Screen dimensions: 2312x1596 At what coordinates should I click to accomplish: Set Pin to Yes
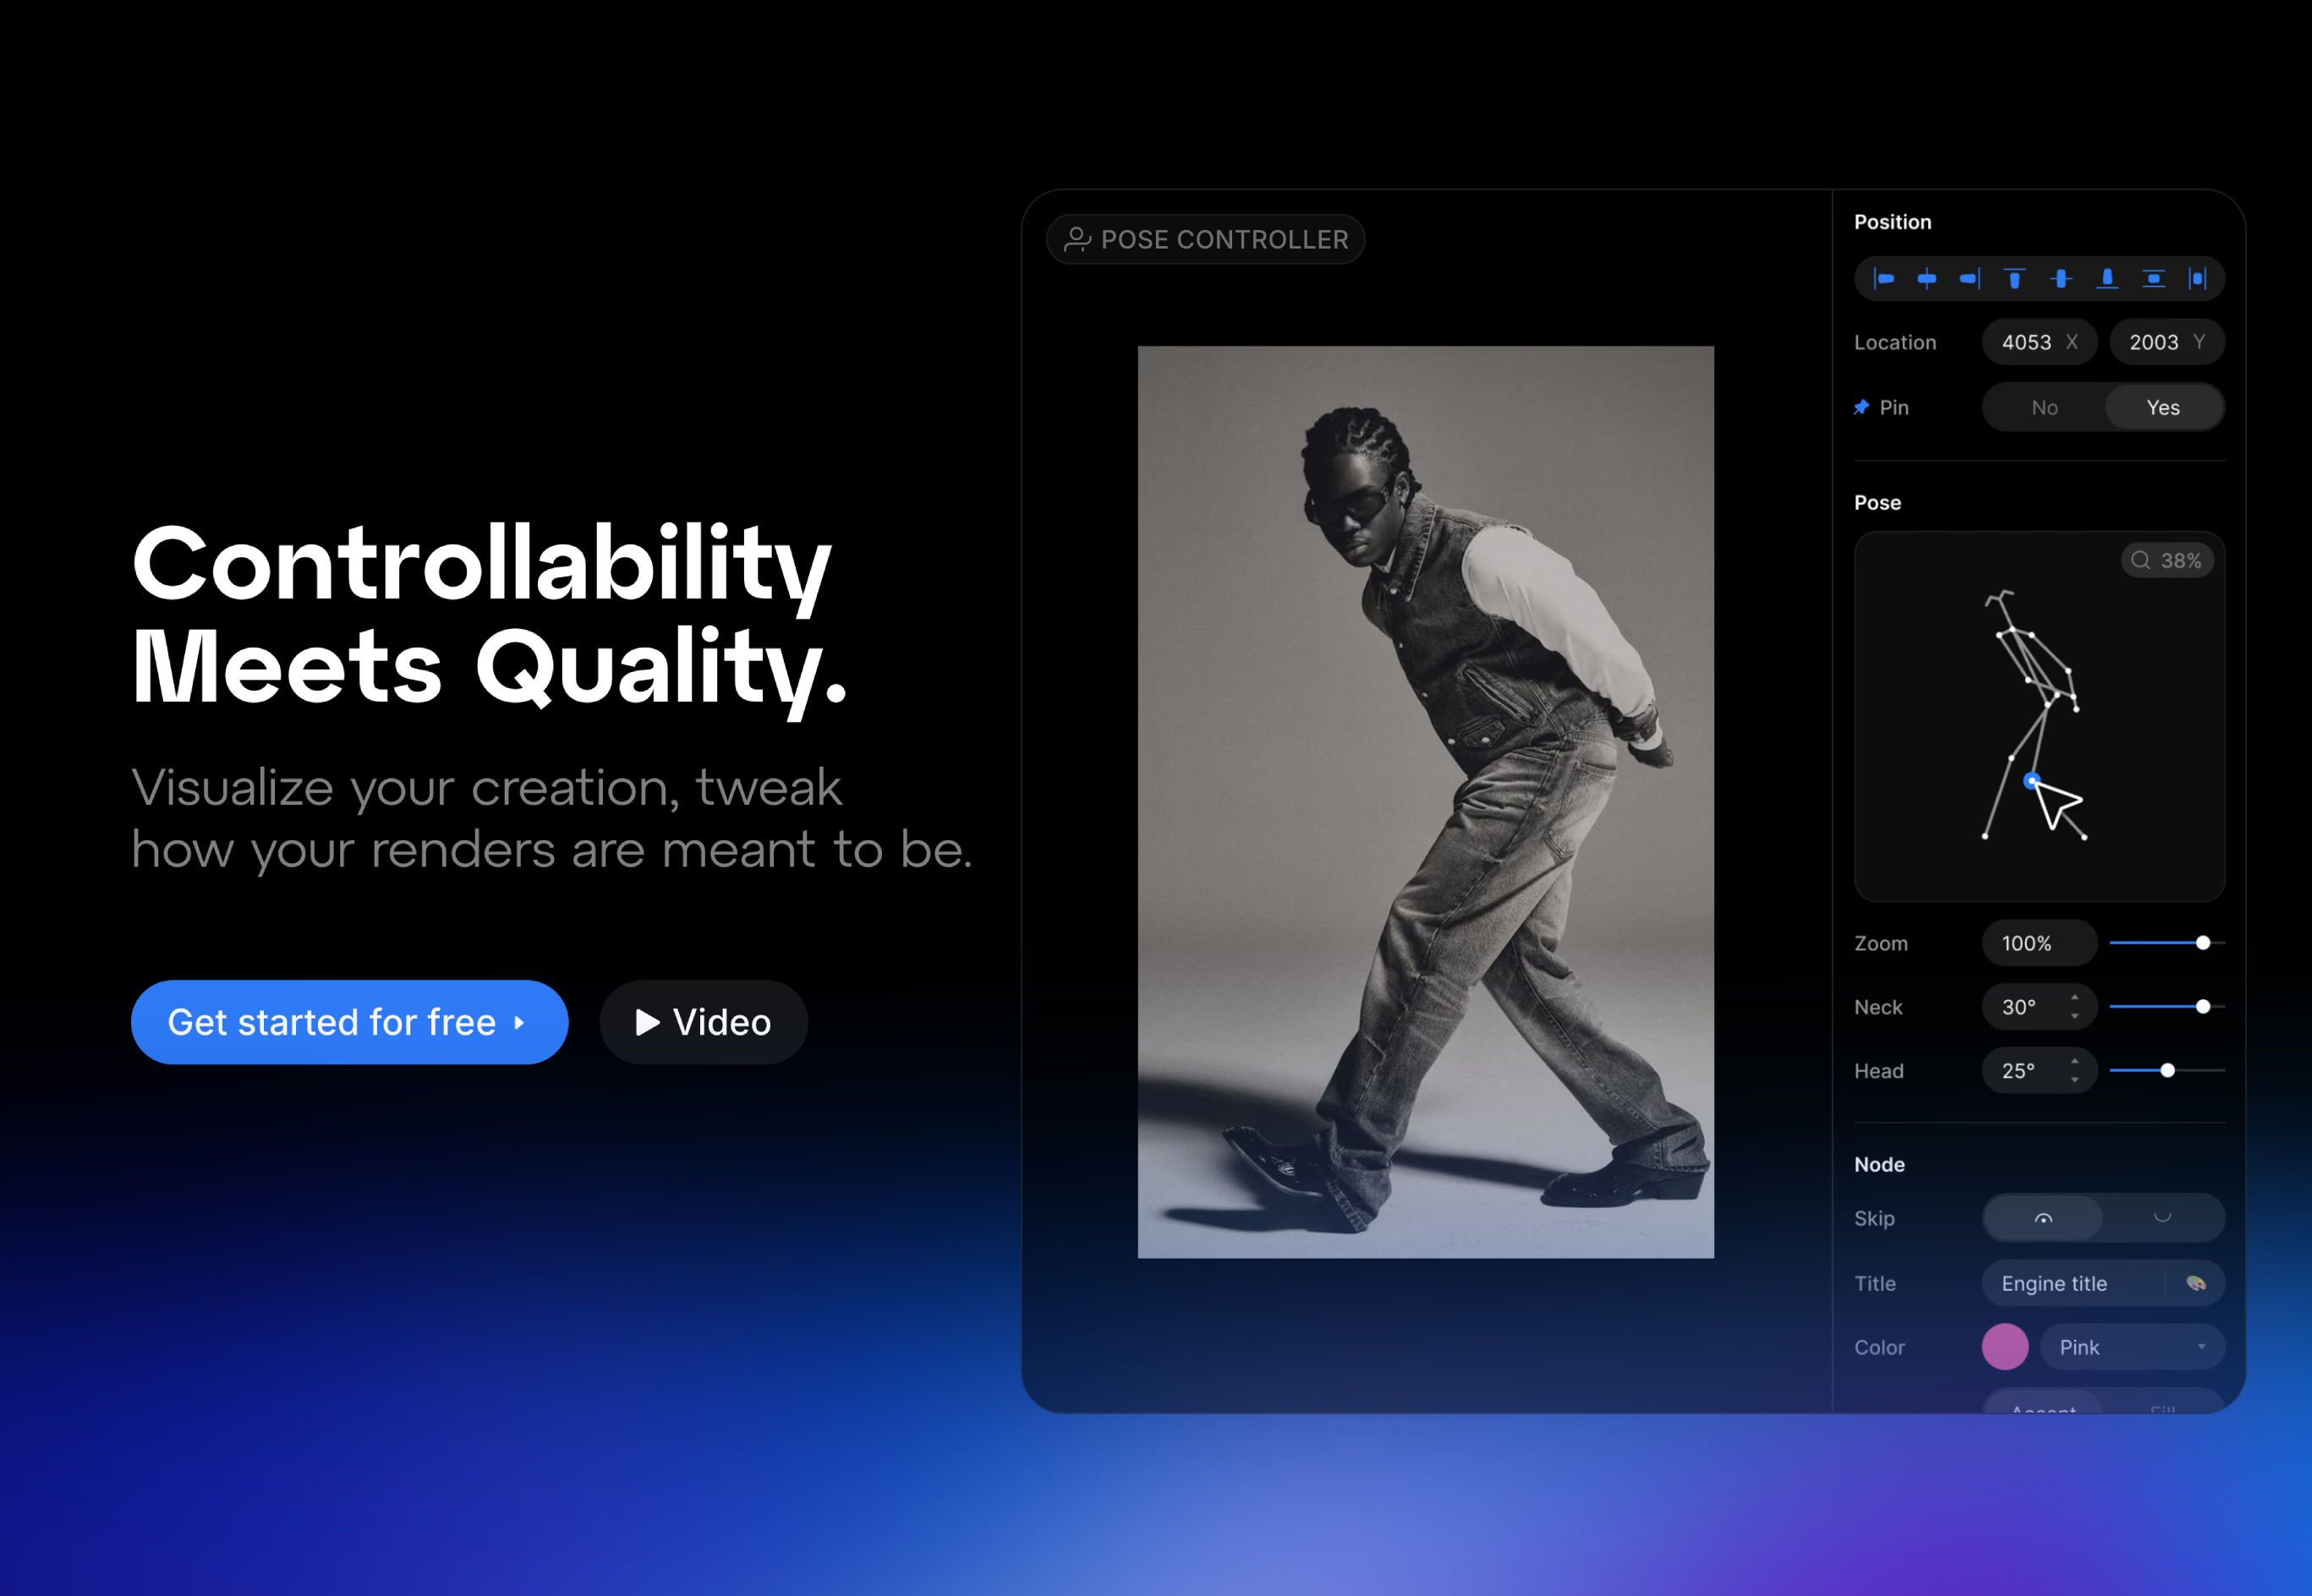coord(2162,408)
